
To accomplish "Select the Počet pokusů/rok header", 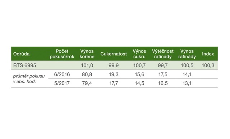I will pos(62,54).
